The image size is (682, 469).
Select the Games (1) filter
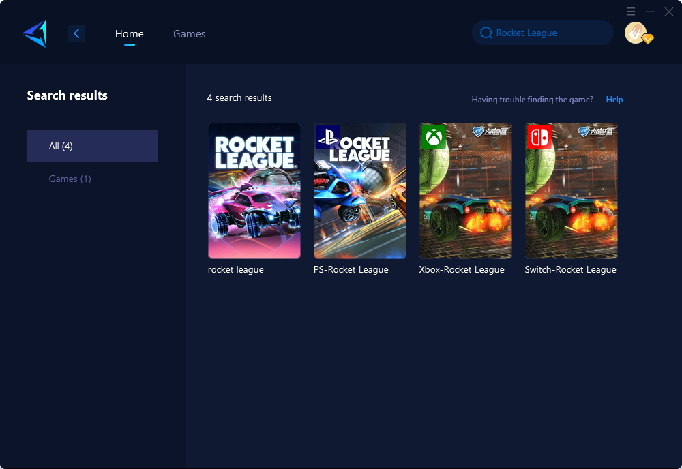pos(70,179)
